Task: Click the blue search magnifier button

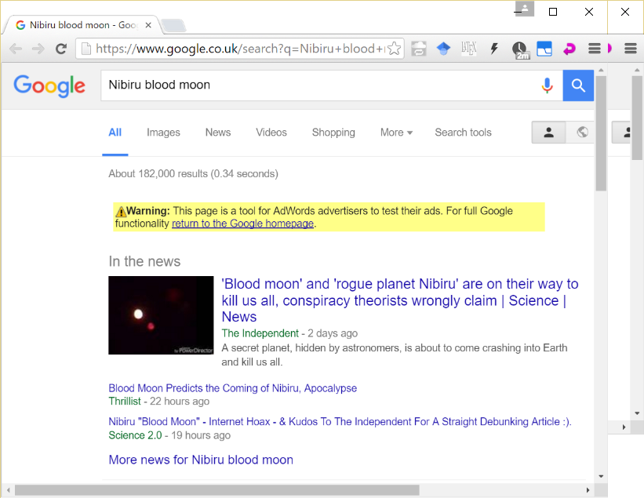Action: tap(578, 85)
